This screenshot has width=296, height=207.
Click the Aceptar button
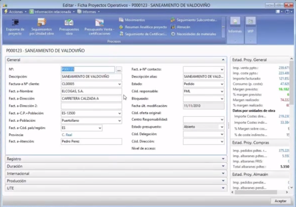point(280,201)
